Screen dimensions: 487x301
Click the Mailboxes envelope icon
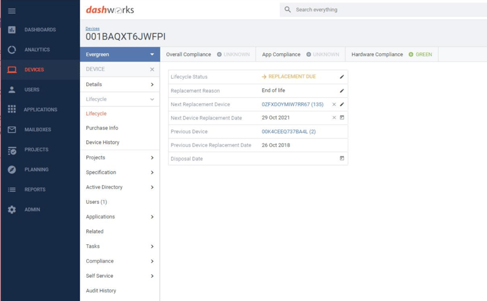12,129
